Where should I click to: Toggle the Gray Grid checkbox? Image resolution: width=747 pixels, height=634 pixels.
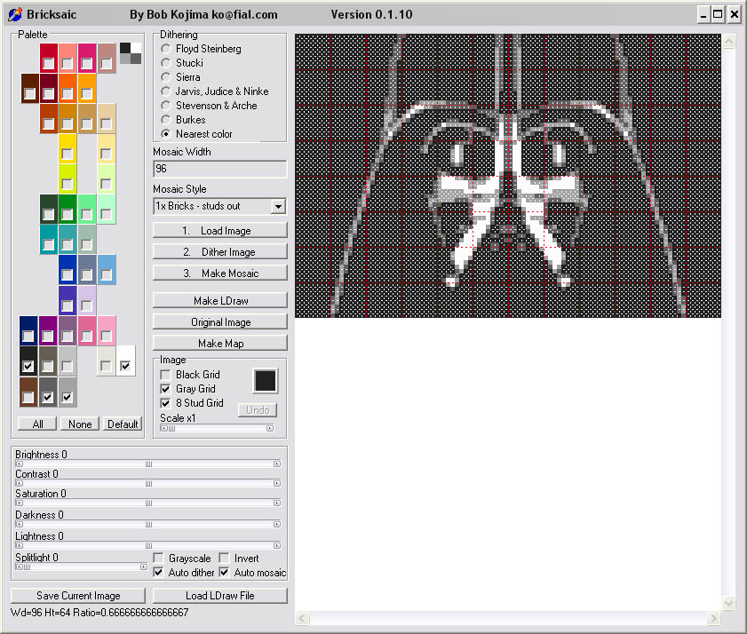[x=165, y=389]
